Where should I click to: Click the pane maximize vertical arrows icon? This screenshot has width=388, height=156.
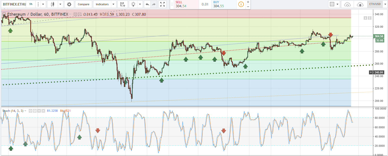pyautogui.click(x=369, y=18)
